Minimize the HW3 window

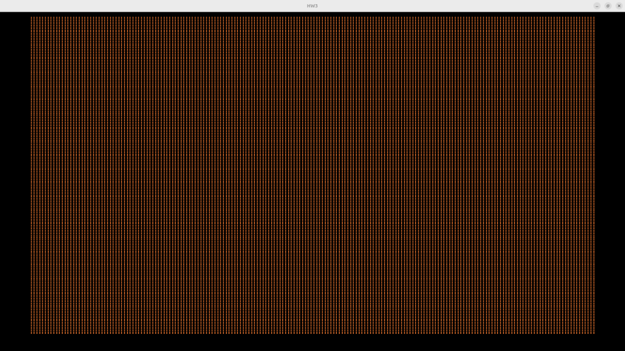point(597,6)
